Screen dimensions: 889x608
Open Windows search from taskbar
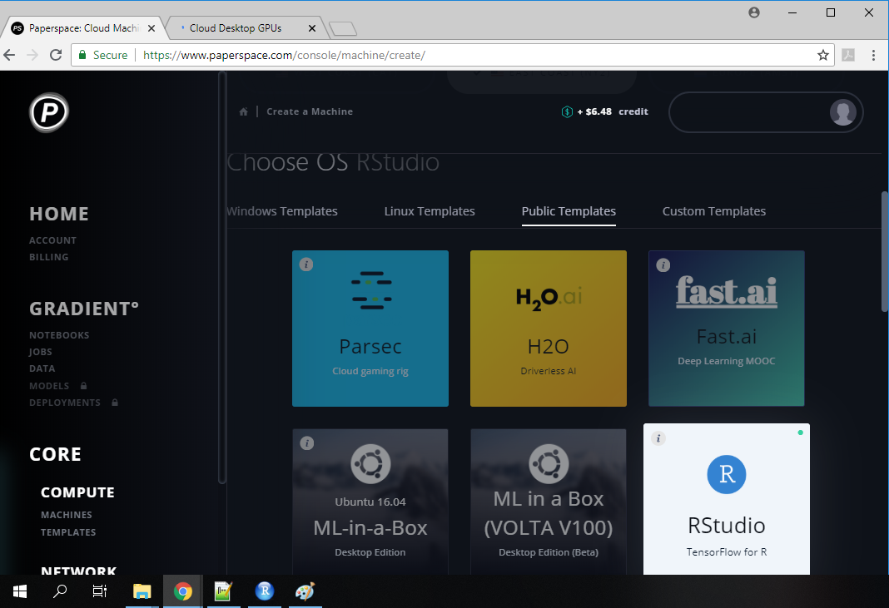point(60,591)
